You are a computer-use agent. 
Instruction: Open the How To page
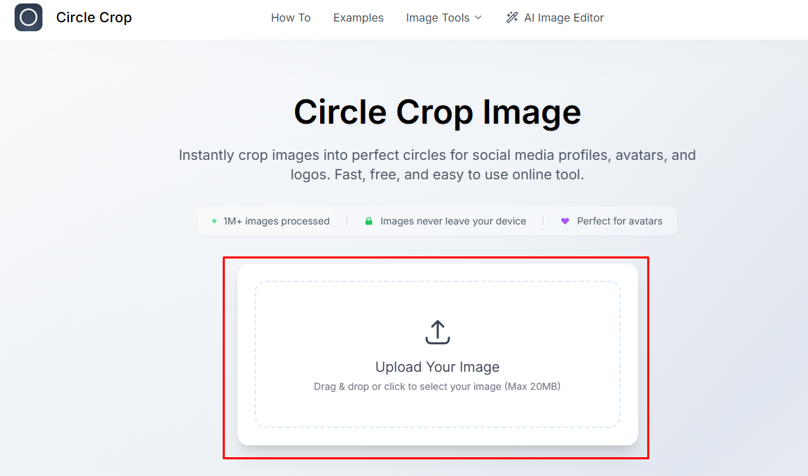[x=291, y=17]
